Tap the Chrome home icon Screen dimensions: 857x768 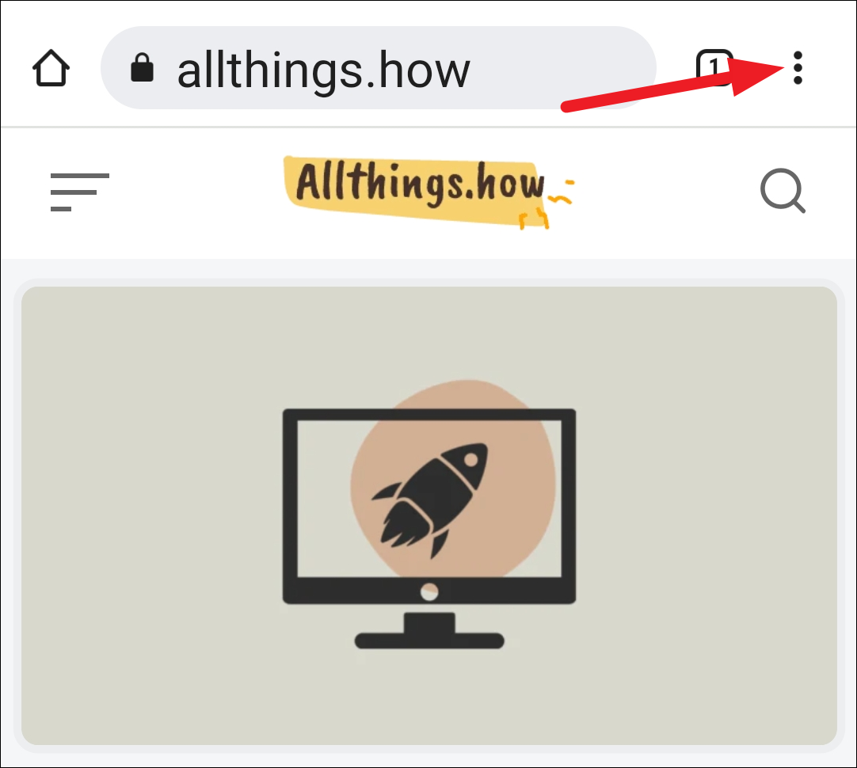51,68
